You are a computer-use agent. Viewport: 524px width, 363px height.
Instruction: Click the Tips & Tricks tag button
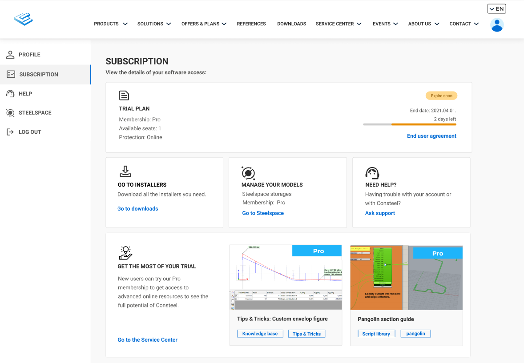tap(306, 334)
